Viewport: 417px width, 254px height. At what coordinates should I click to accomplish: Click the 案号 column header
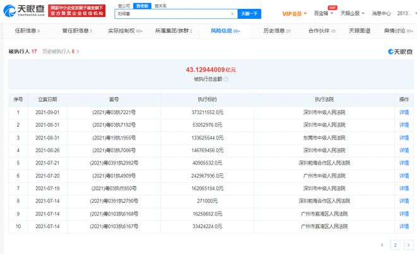point(114,100)
